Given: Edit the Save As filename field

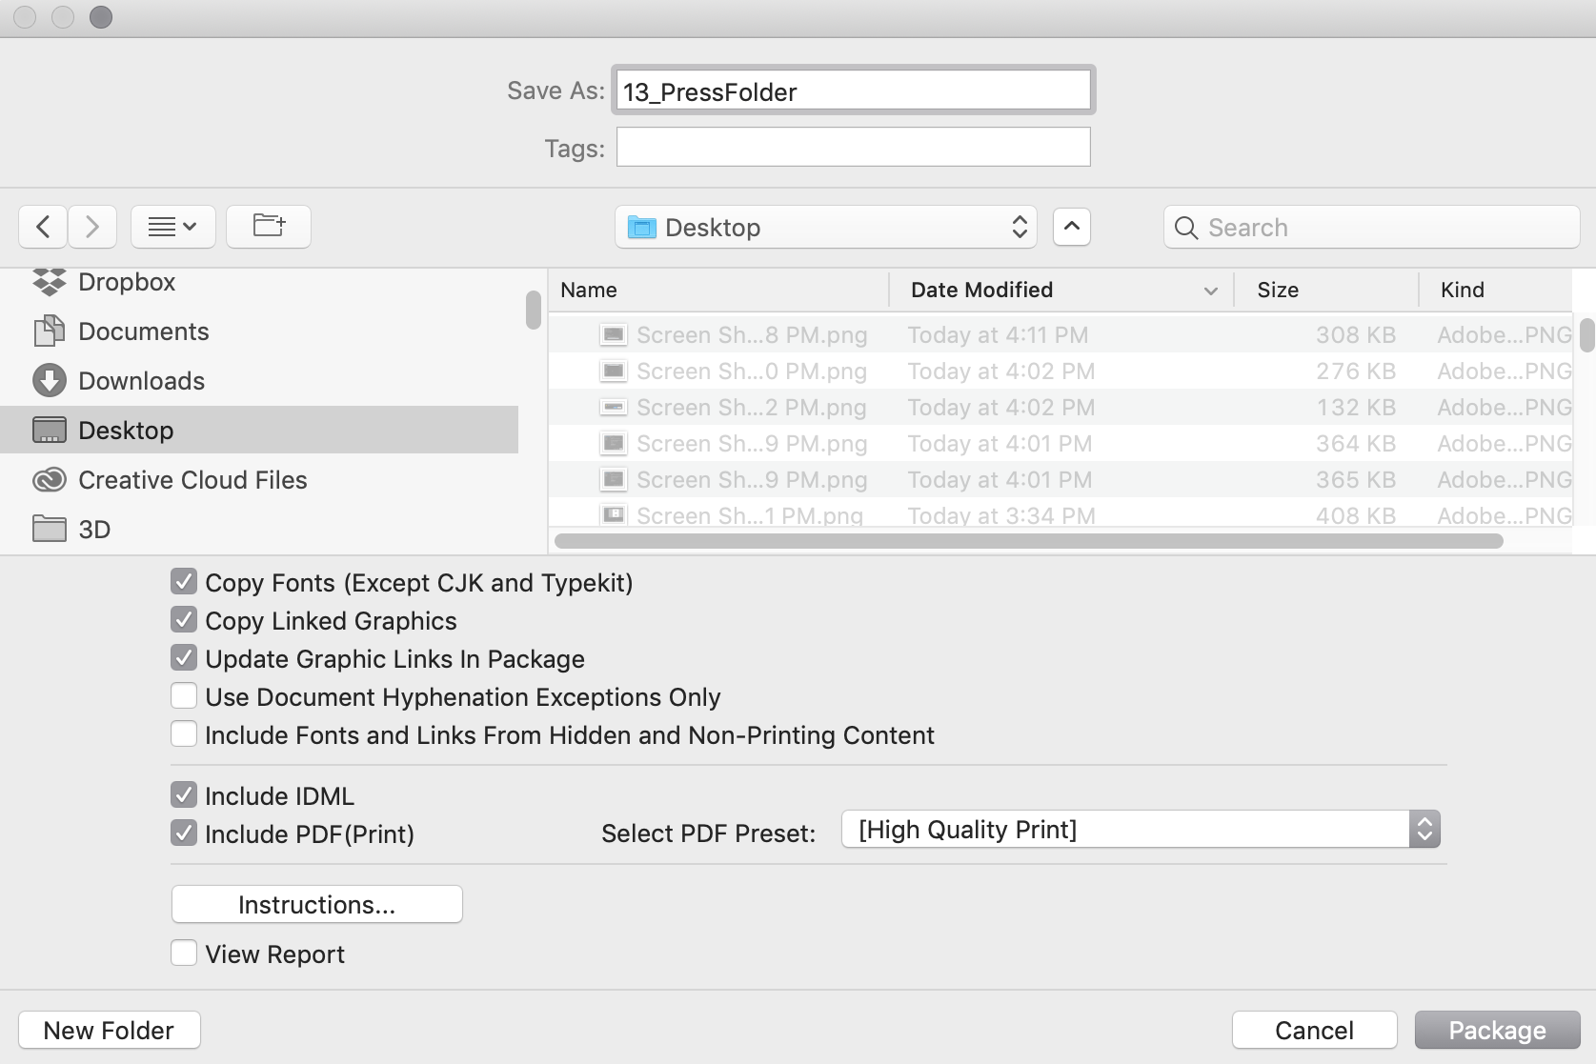Looking at the screenshot, I should point(854,90).
